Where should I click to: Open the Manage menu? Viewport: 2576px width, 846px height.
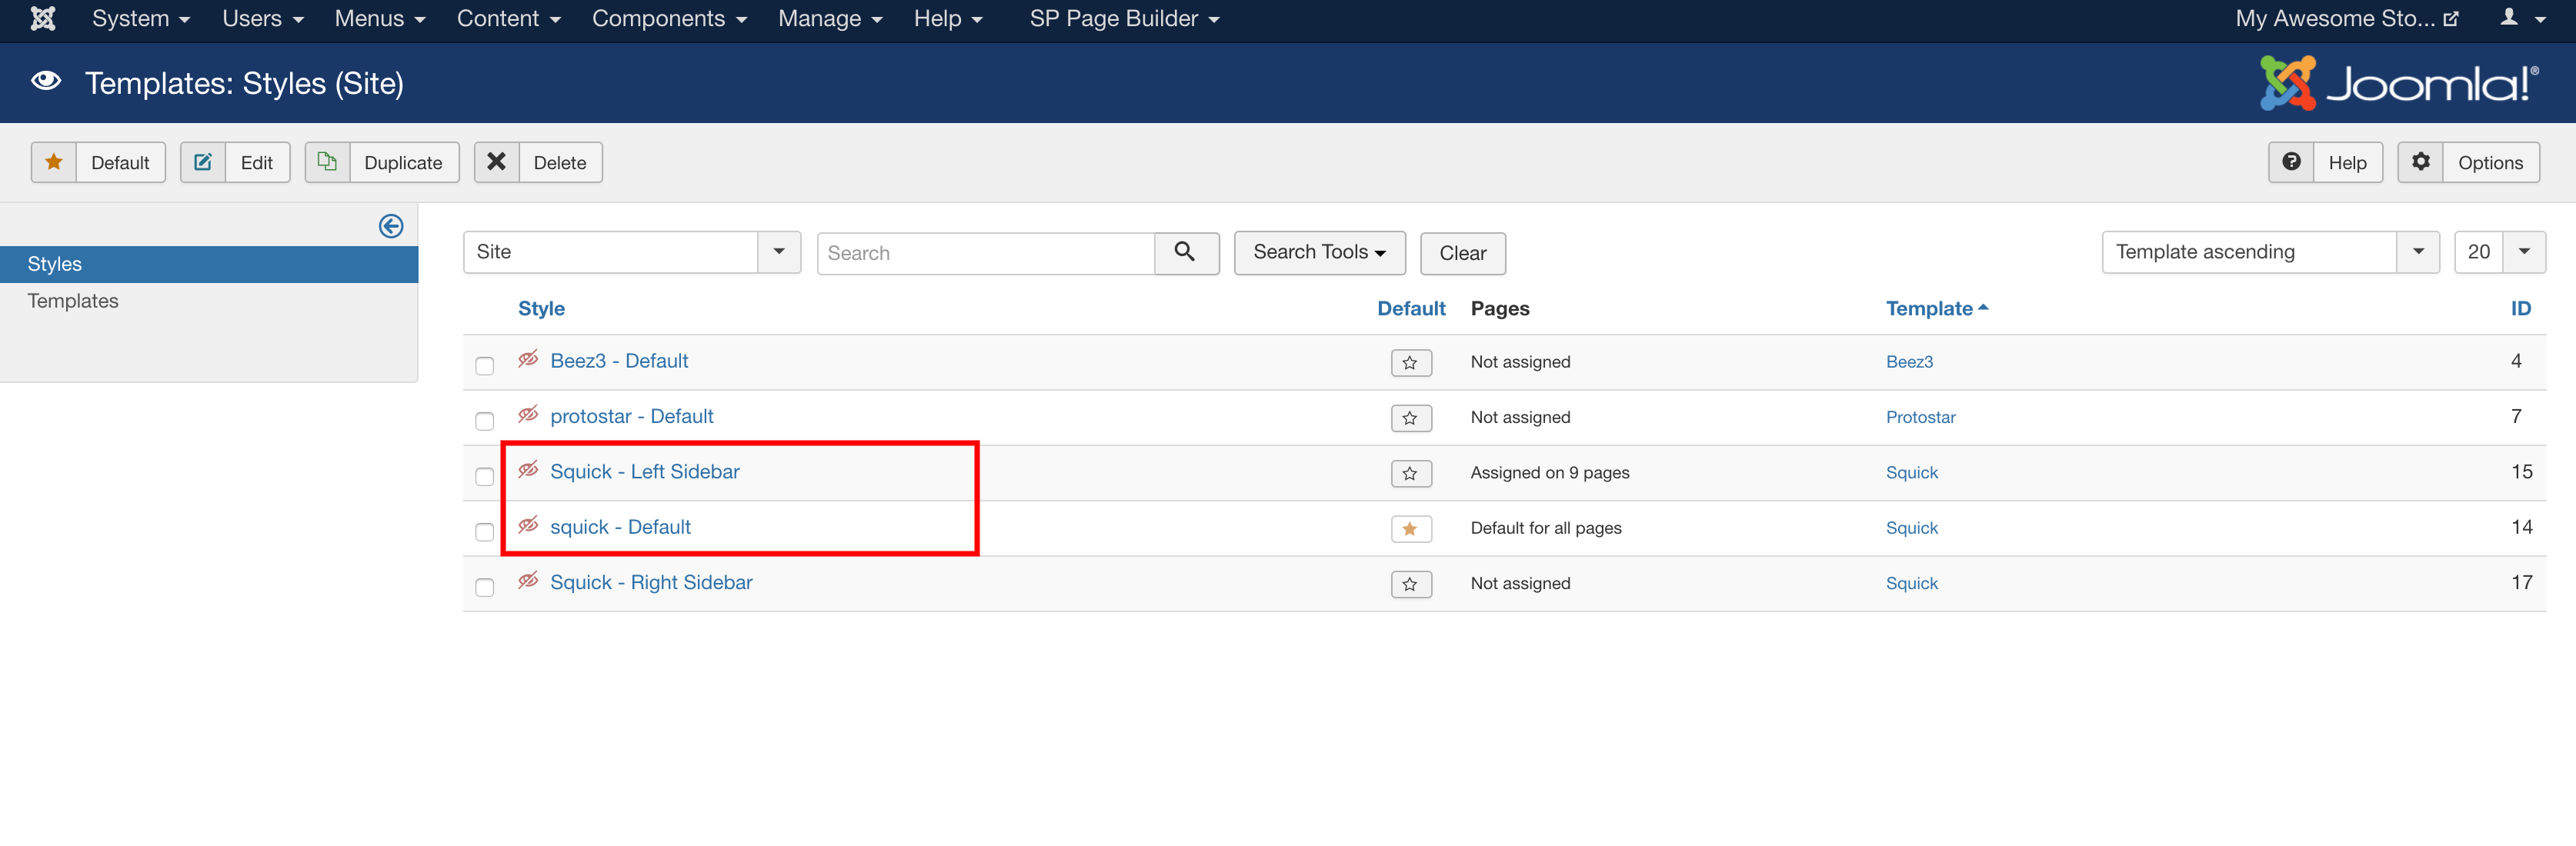[x=830, y=18]
